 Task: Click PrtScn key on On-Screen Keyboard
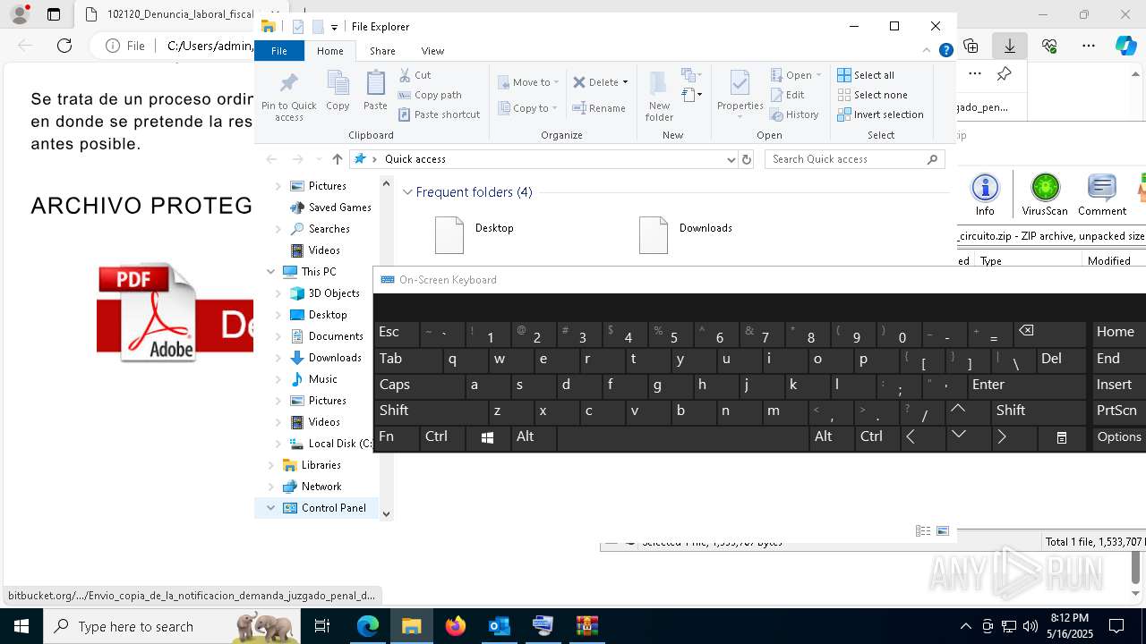(1119, 411)
